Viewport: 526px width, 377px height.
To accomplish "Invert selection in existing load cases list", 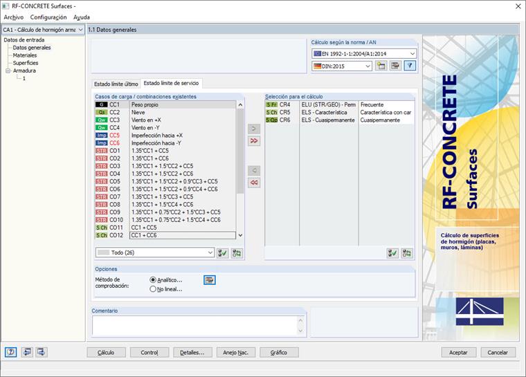I will point(237,253).
